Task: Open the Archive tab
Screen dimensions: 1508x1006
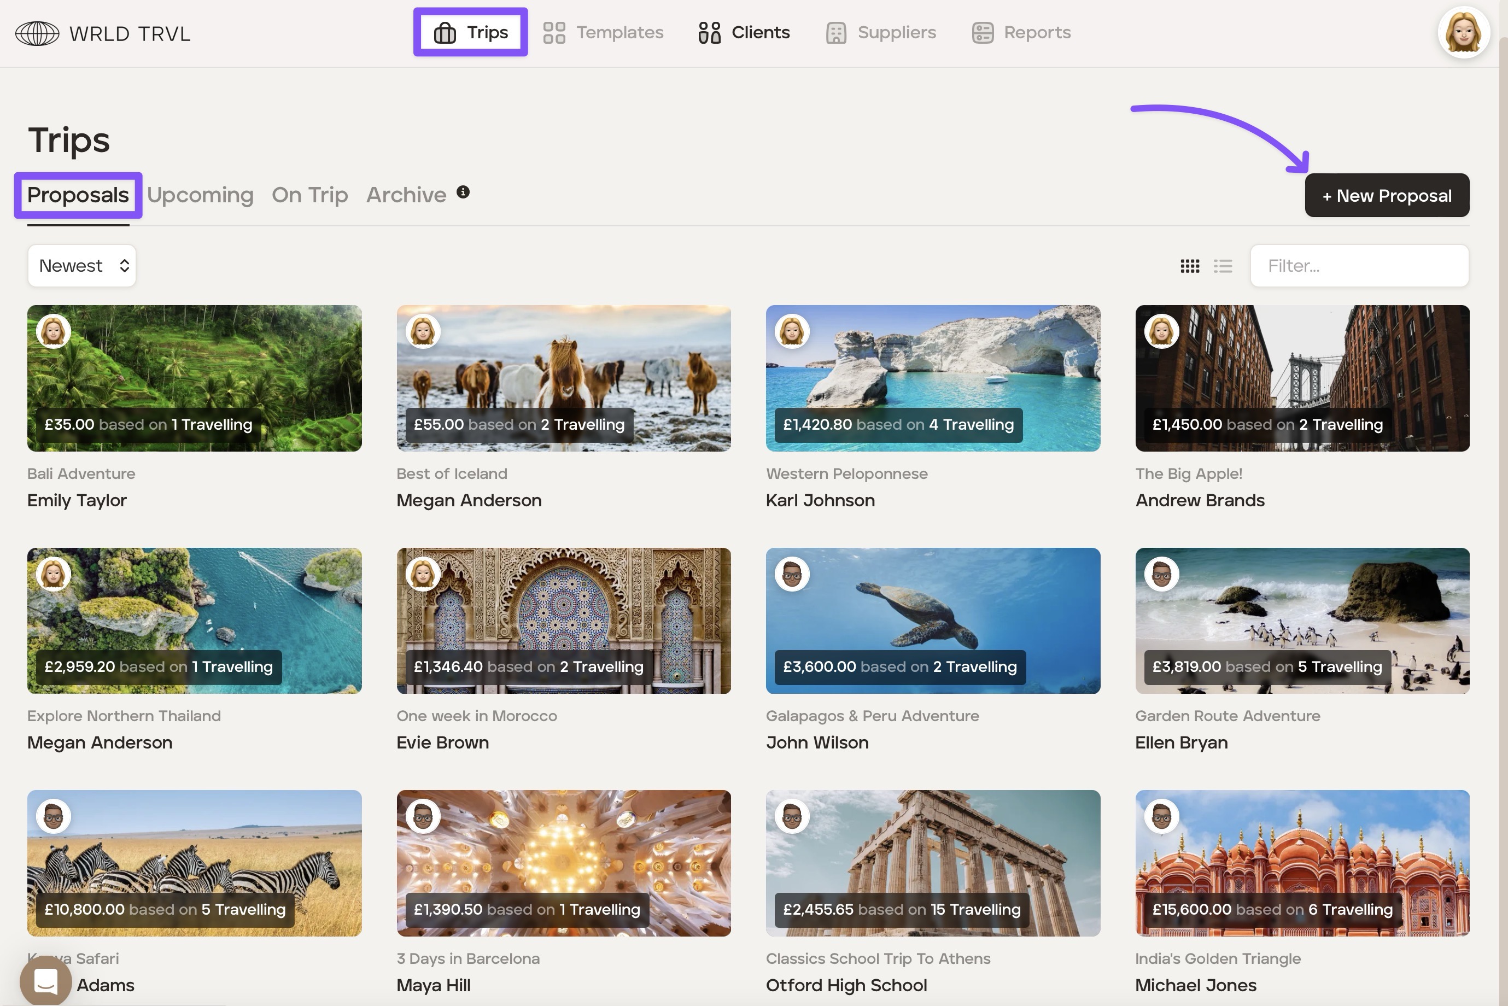Action: point(406,195)
